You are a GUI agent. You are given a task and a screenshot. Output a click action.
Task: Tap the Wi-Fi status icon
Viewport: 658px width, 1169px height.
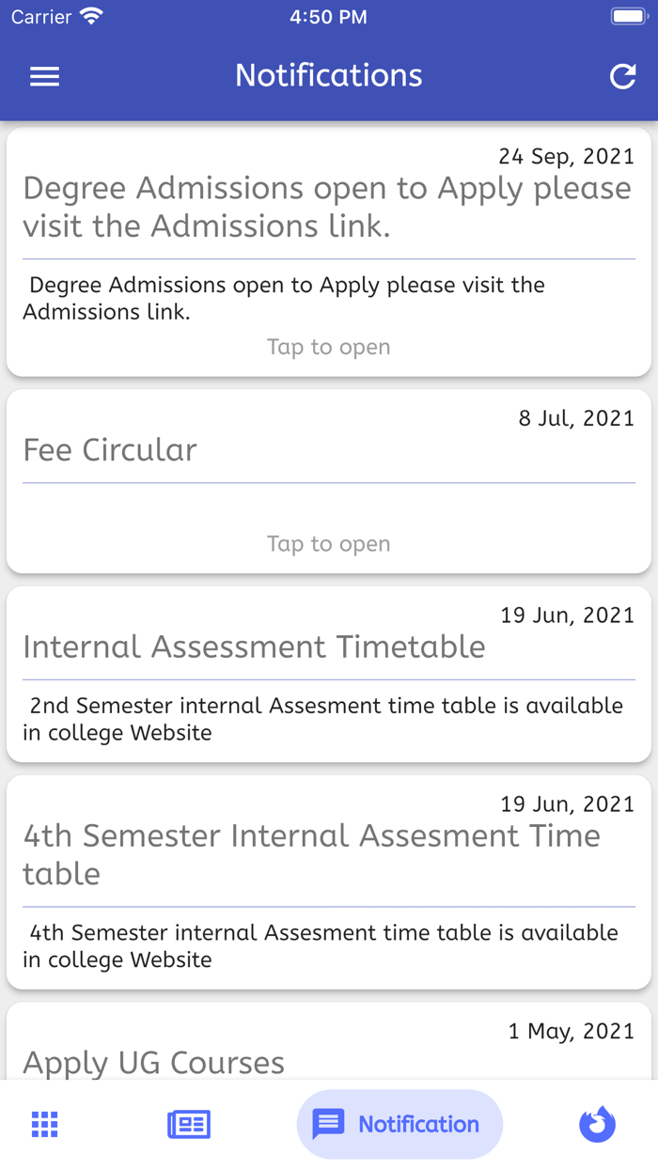[90, 15]
